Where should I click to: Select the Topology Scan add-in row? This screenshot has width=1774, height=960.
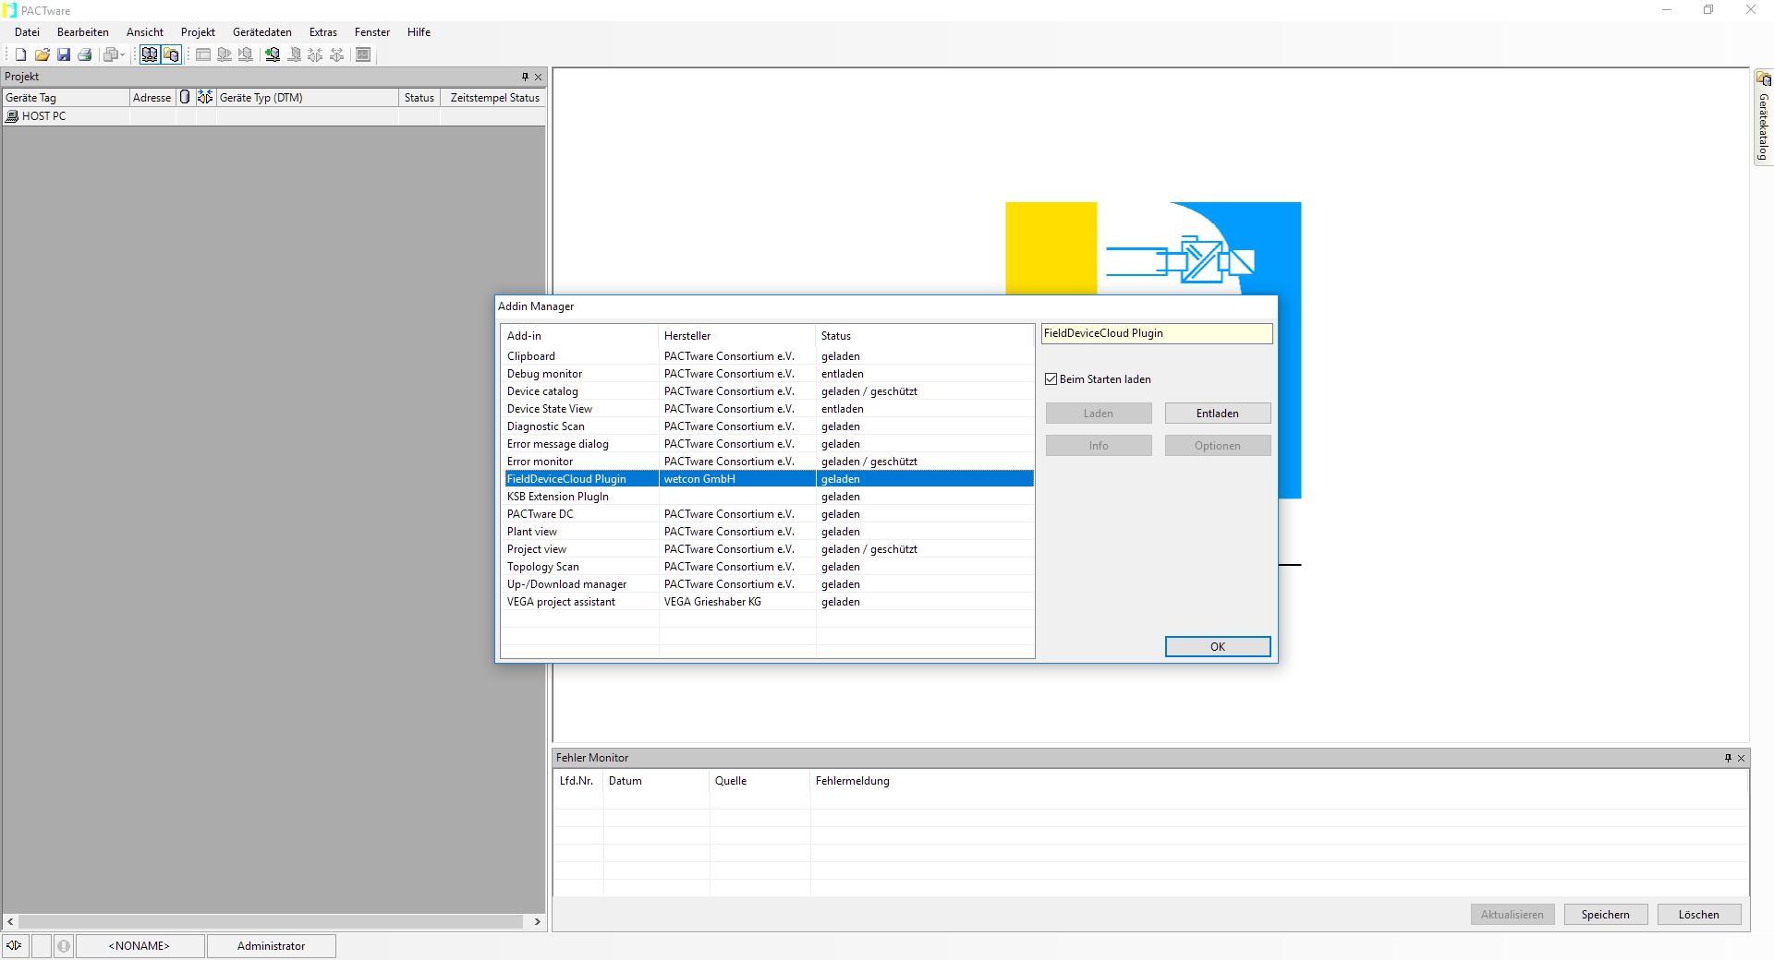tap(768, 567)
